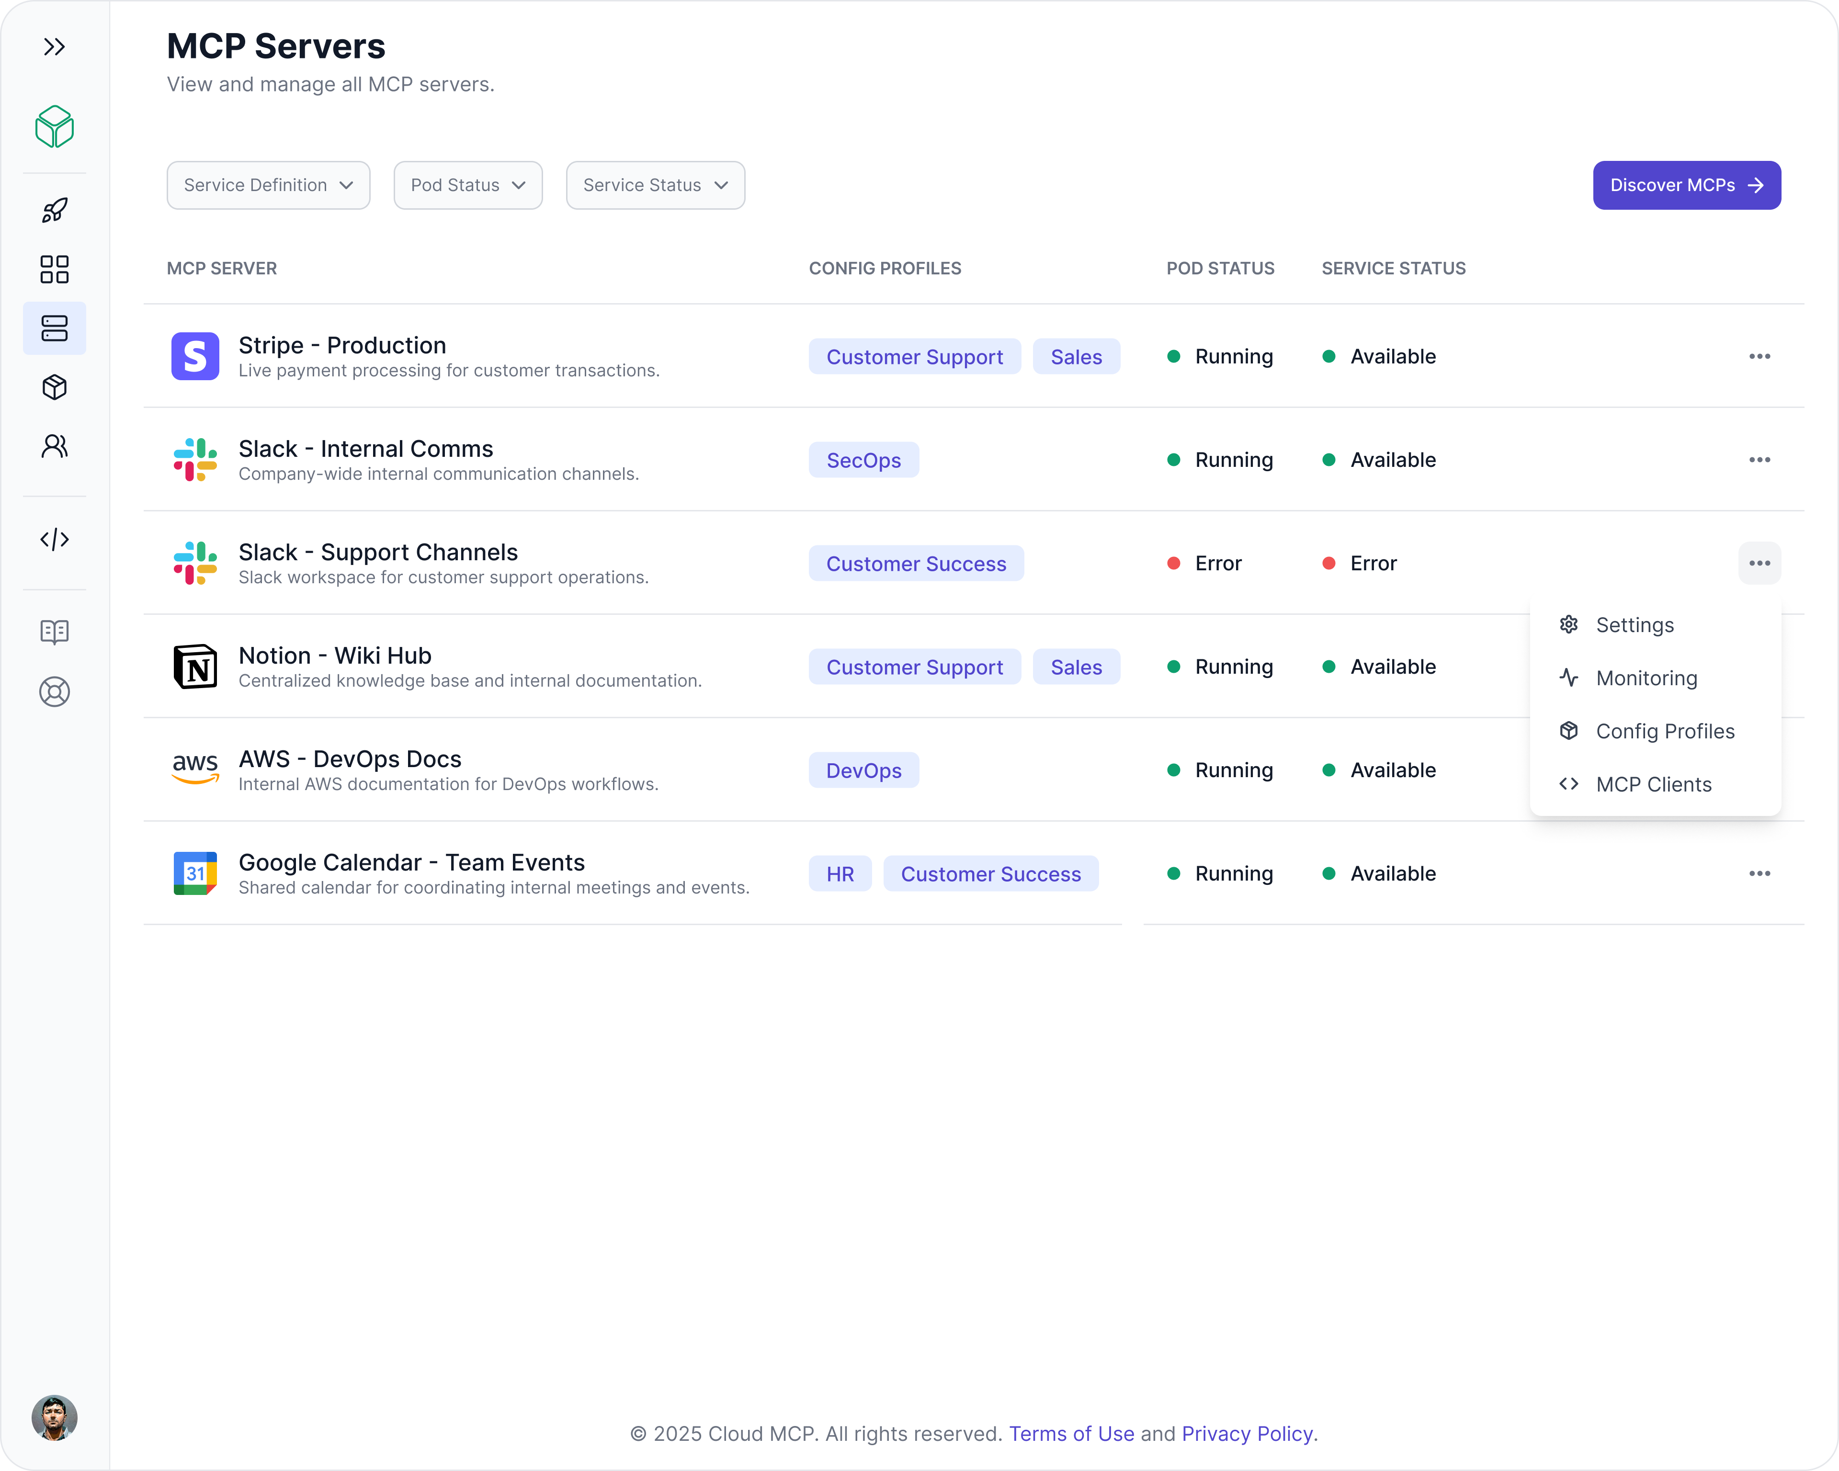The image size is (1839, 1471).
Task: Expand the sidebar with double chevron
Action: pos(55,47)
